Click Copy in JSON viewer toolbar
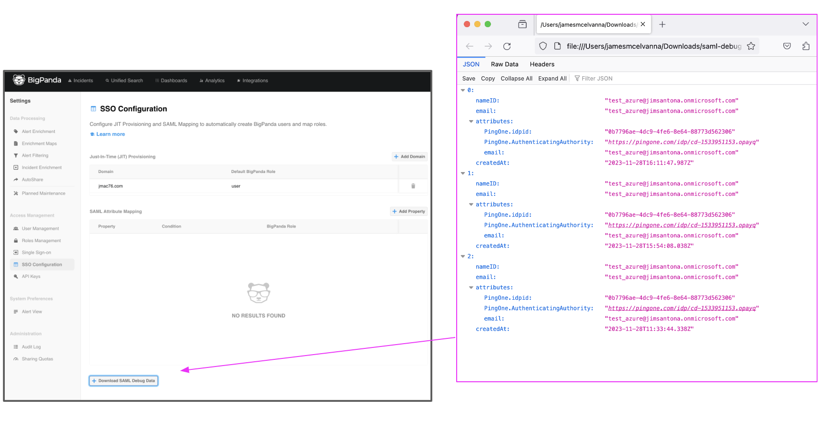Image resolution: width=840 pixels, height=428 pixels. click(488, 79)
